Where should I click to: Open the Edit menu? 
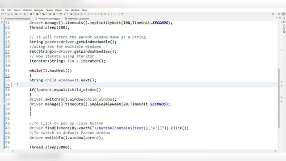point(9,10)
